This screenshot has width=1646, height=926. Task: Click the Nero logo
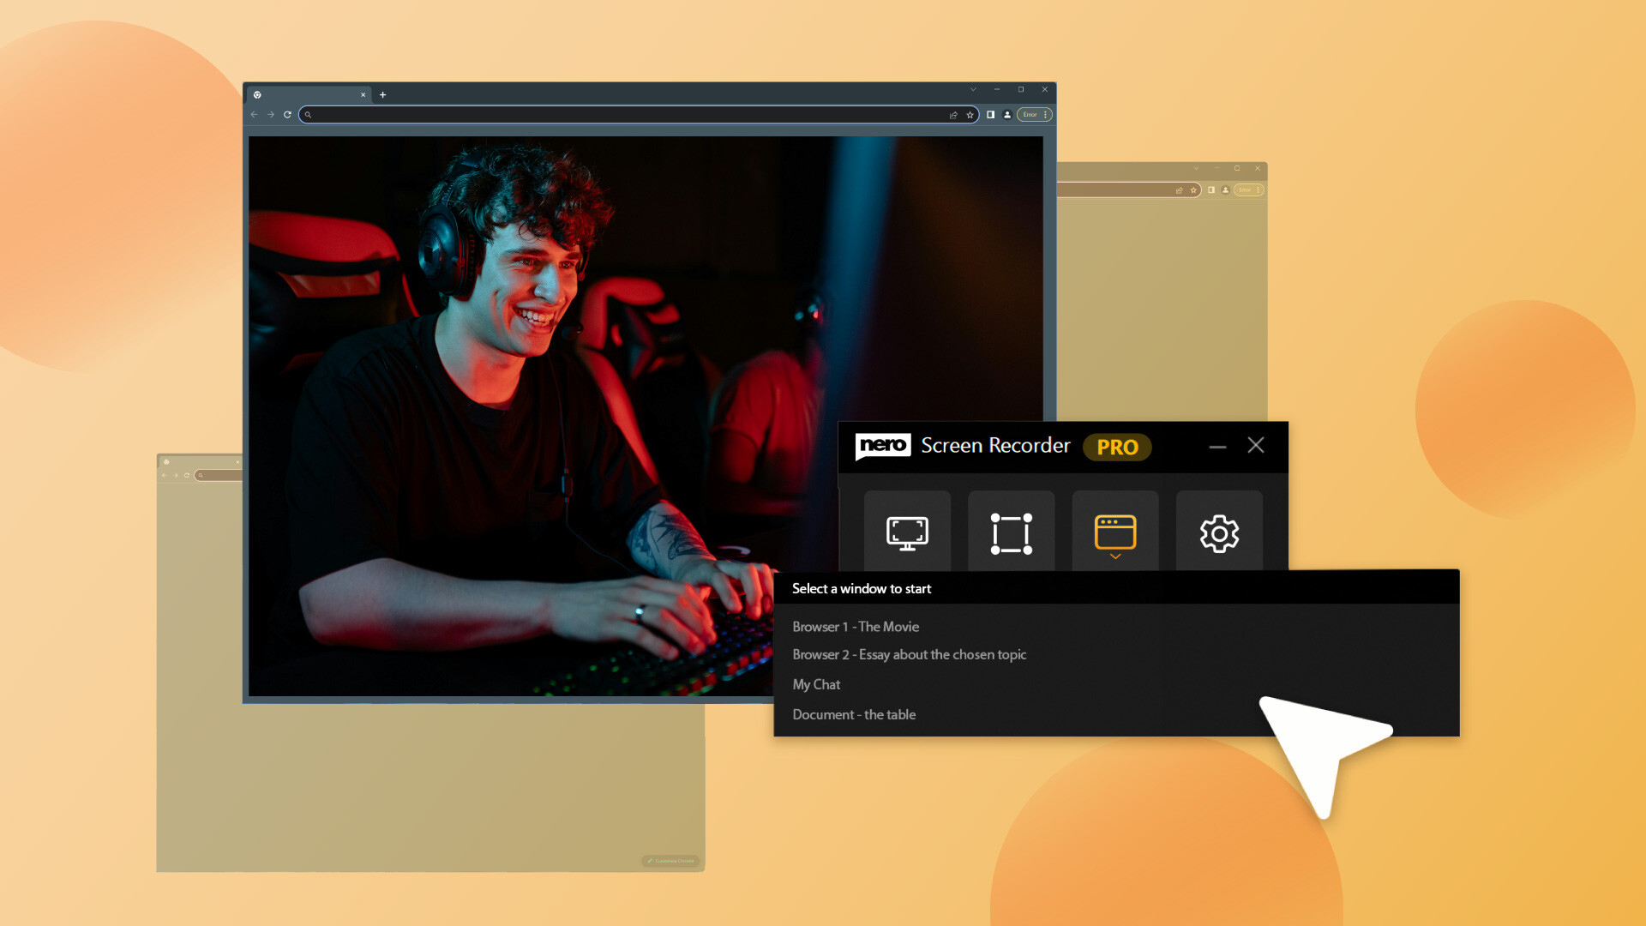point(883,446)
